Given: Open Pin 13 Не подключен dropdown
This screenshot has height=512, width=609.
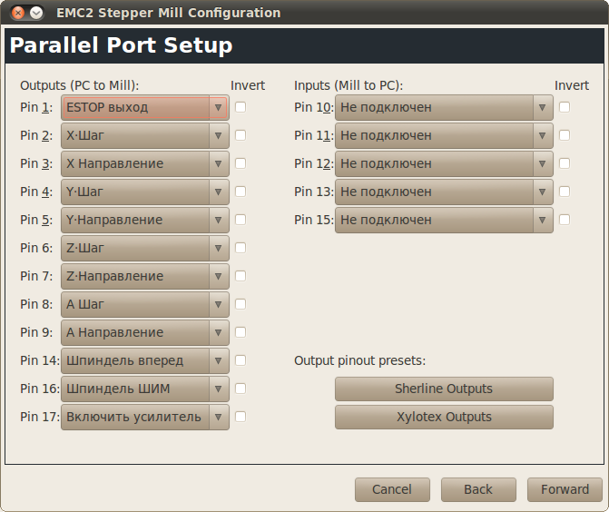Looking at the screenshot, I should pos(443,192).
